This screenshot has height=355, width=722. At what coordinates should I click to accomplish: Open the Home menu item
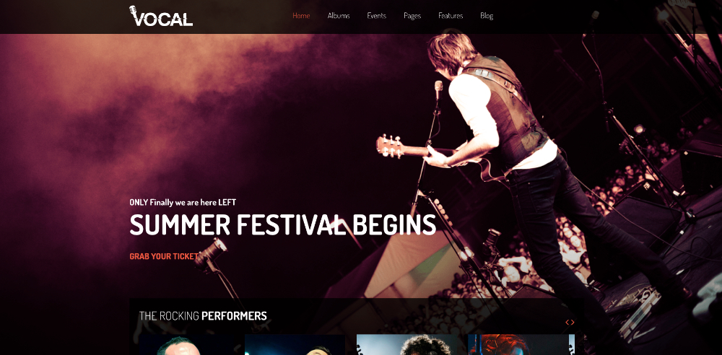click(x=301, y=16)
